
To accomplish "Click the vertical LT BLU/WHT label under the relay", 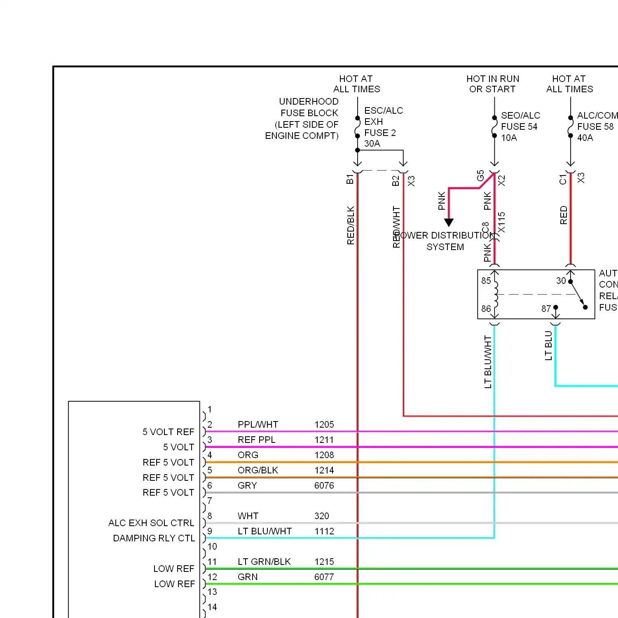I will click(x=488, y=362).
